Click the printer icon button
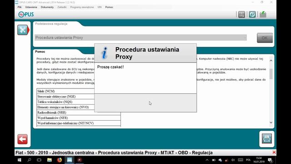The height and width of the screenshot is (164, 291). (267, 138)
